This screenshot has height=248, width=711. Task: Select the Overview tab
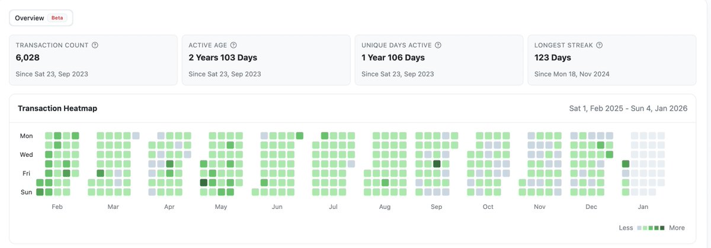pyautogui.click(x=41, y=18)
